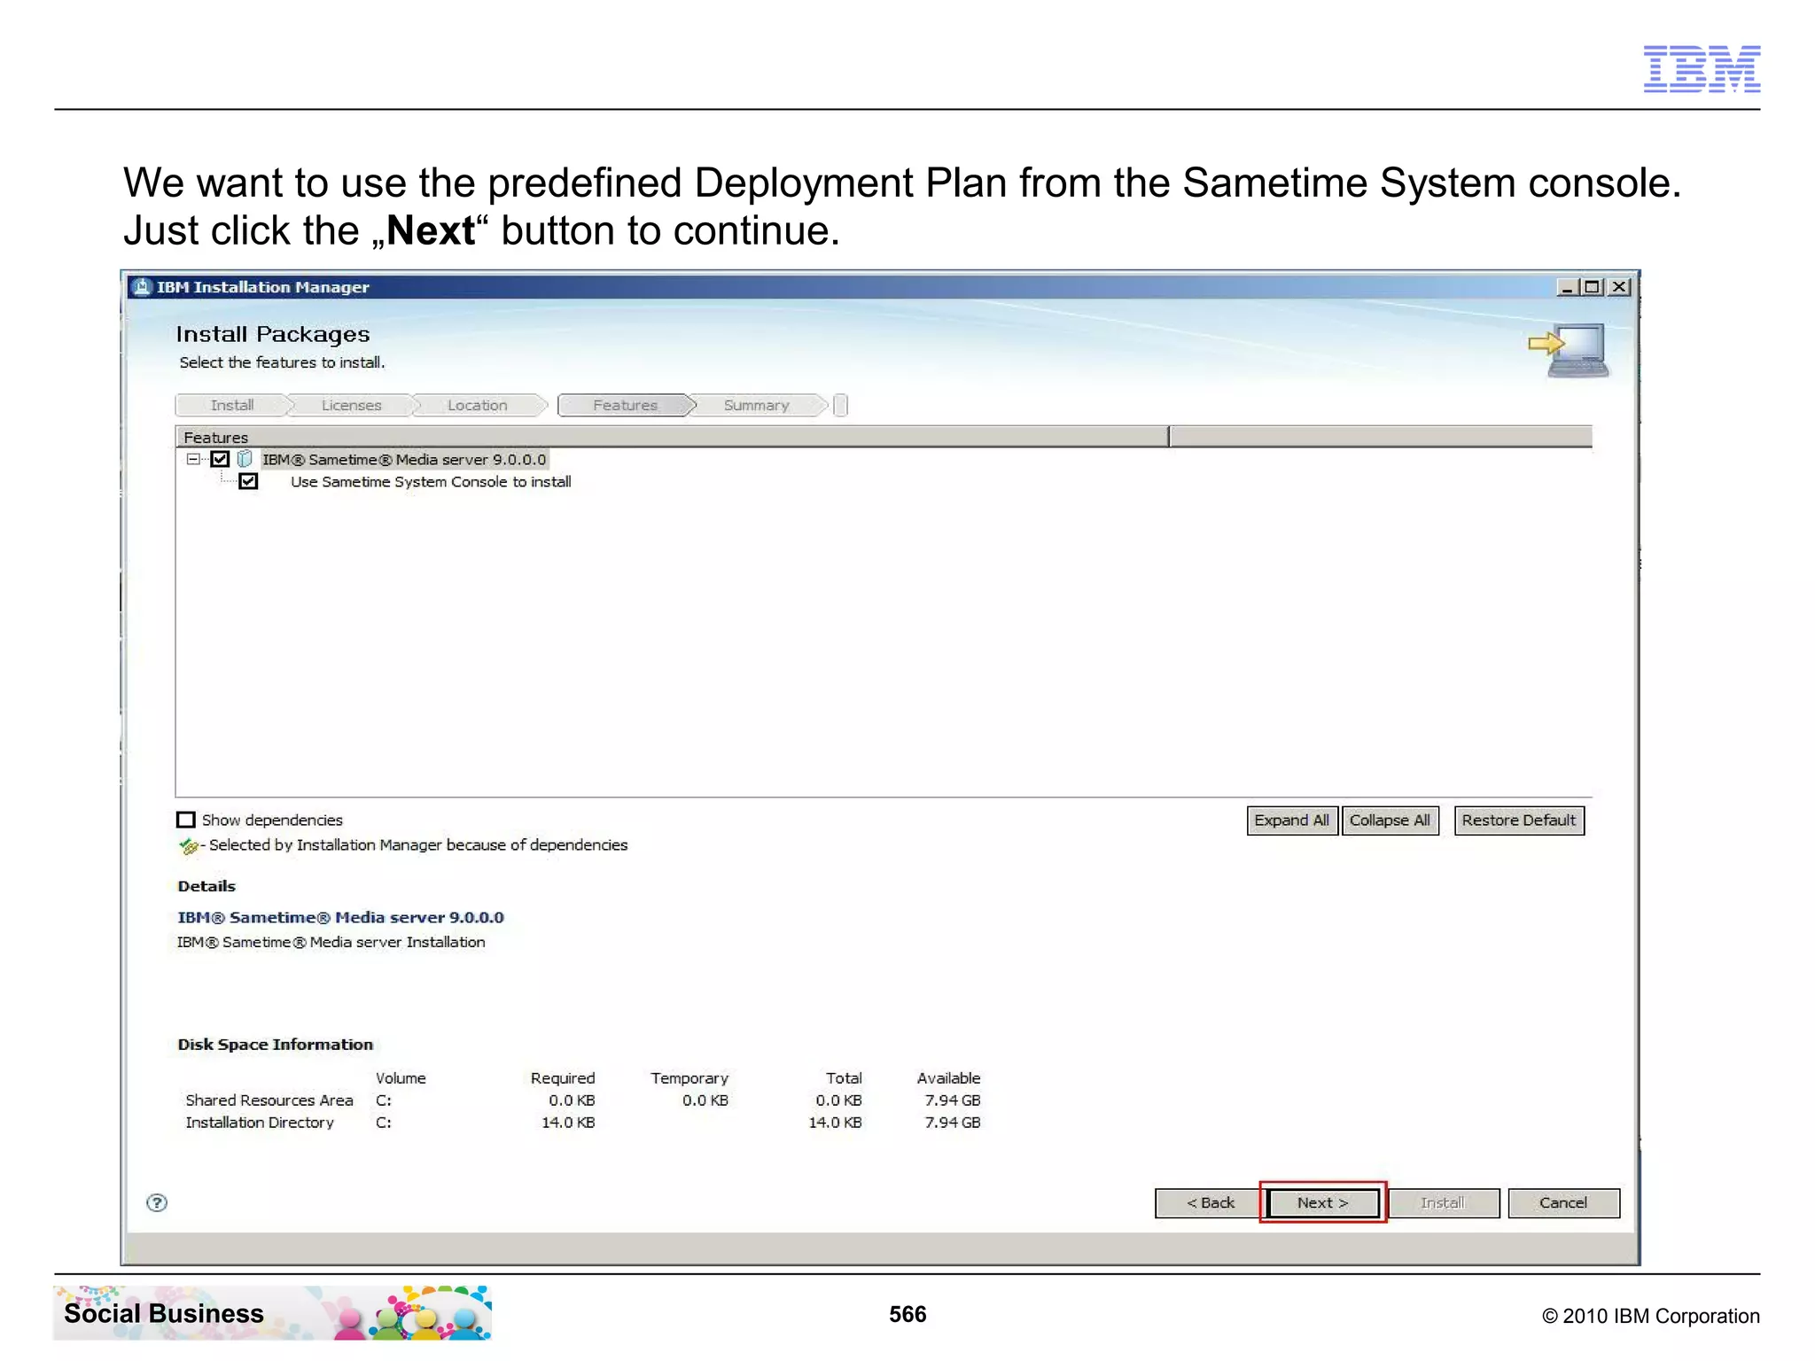Select Use Sametime System Console to install row

[431, 482]
